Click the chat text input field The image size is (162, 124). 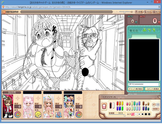(143, 84)
